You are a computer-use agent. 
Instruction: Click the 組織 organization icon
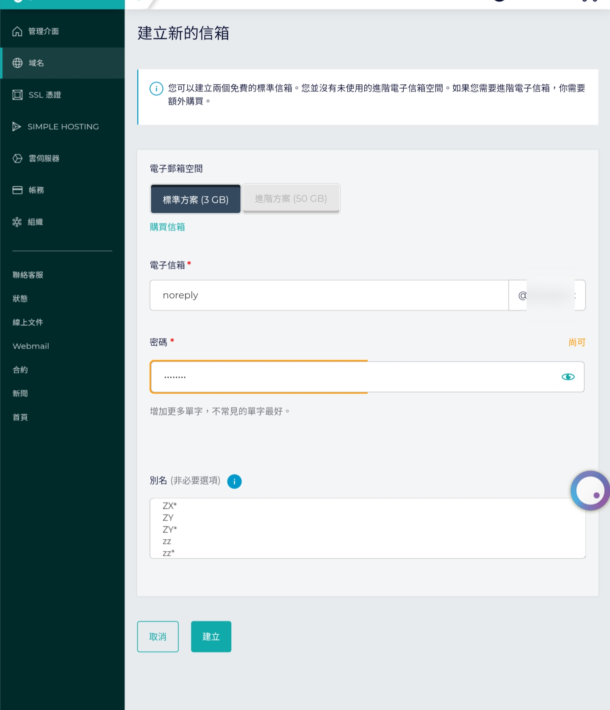[x=17, y=222]
